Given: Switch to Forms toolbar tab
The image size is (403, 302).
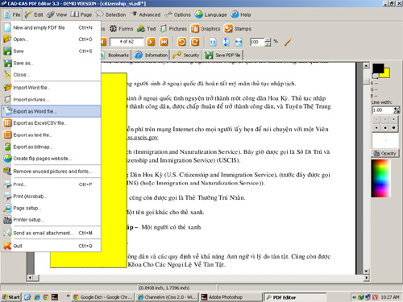Looking at the screenshot, I should pos(121,28).
